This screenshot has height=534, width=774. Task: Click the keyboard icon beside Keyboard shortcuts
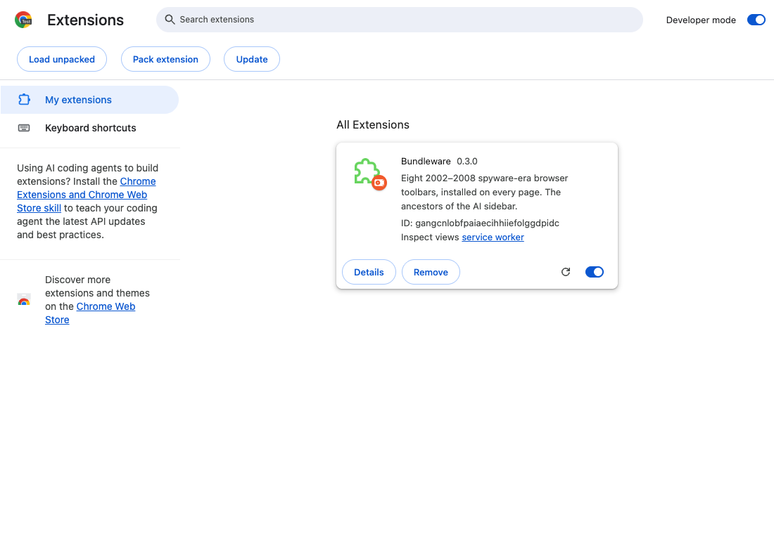[24, 128]
